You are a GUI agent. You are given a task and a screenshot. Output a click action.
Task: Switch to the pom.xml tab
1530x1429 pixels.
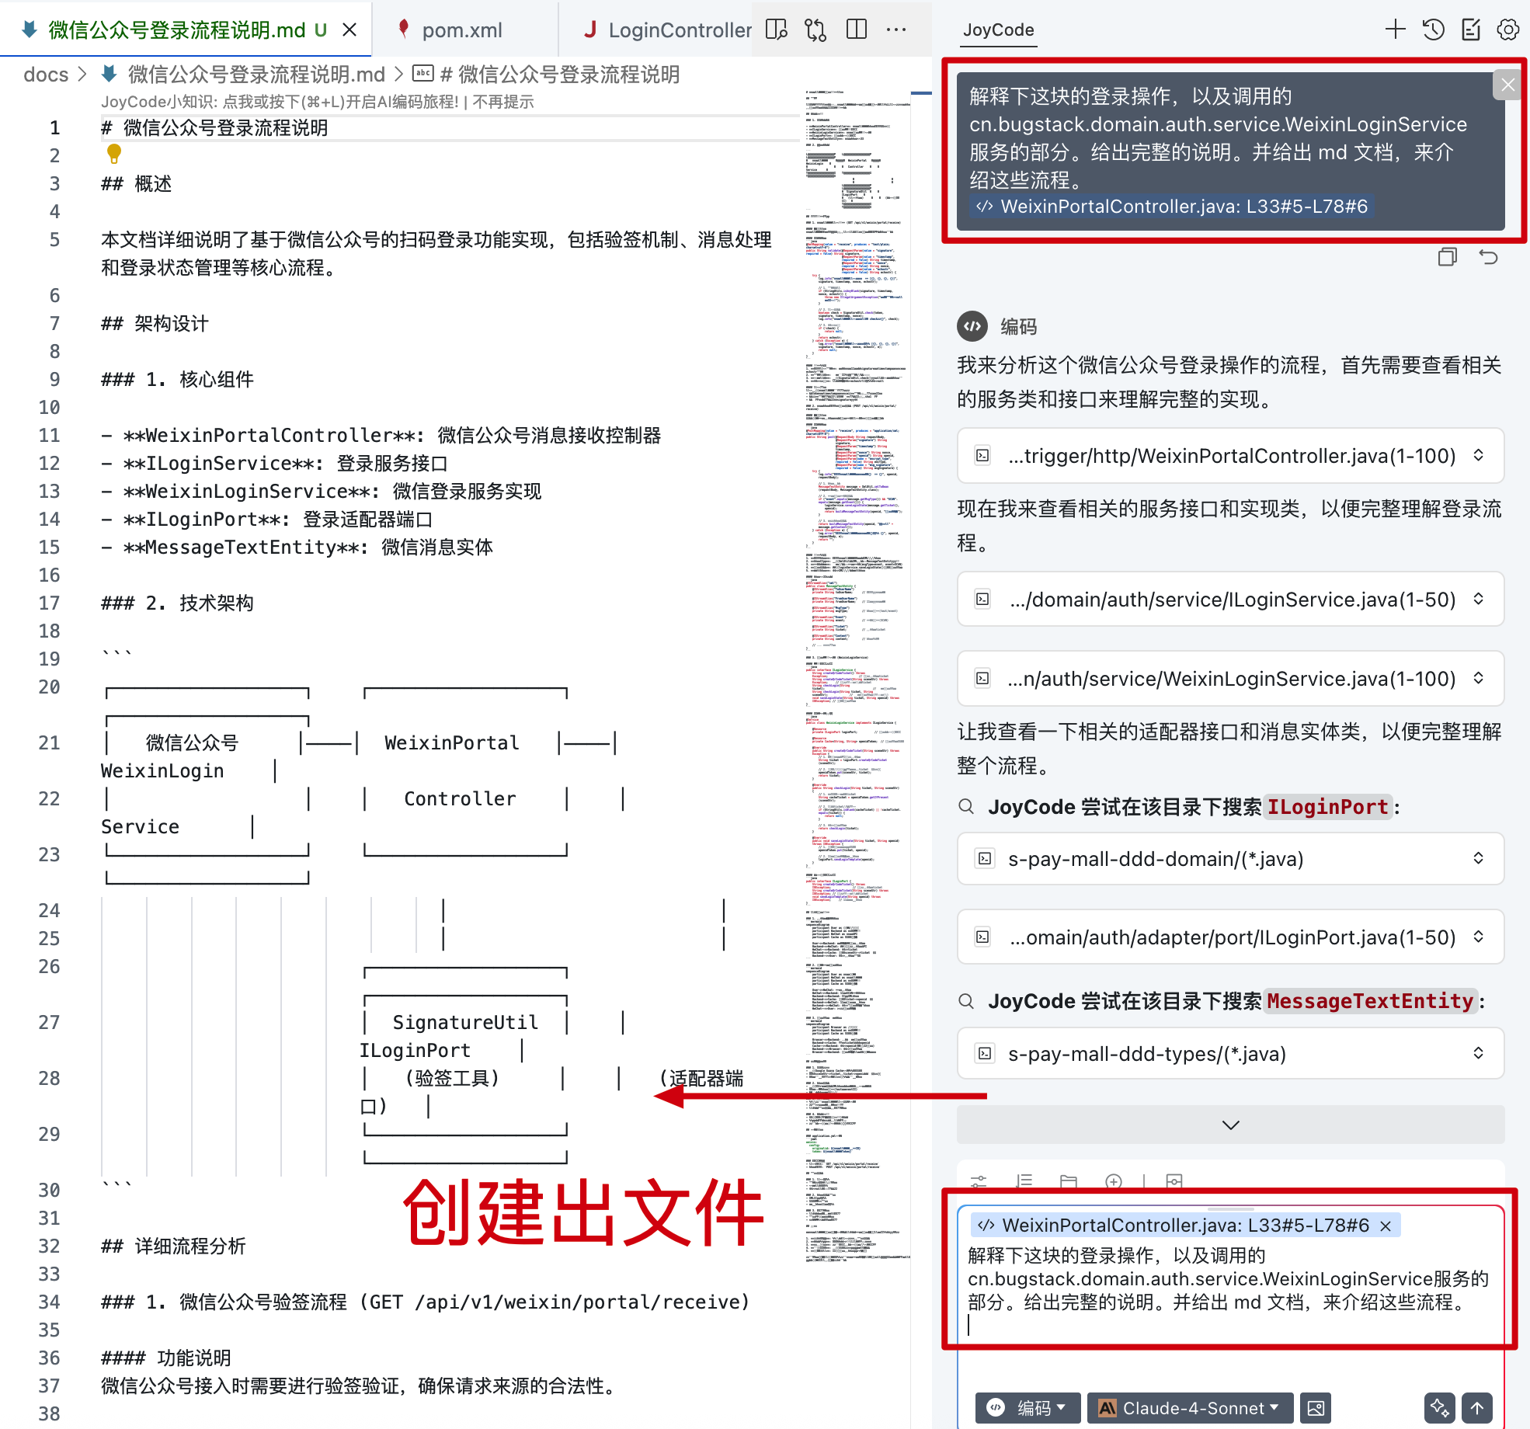coord(461,30)
